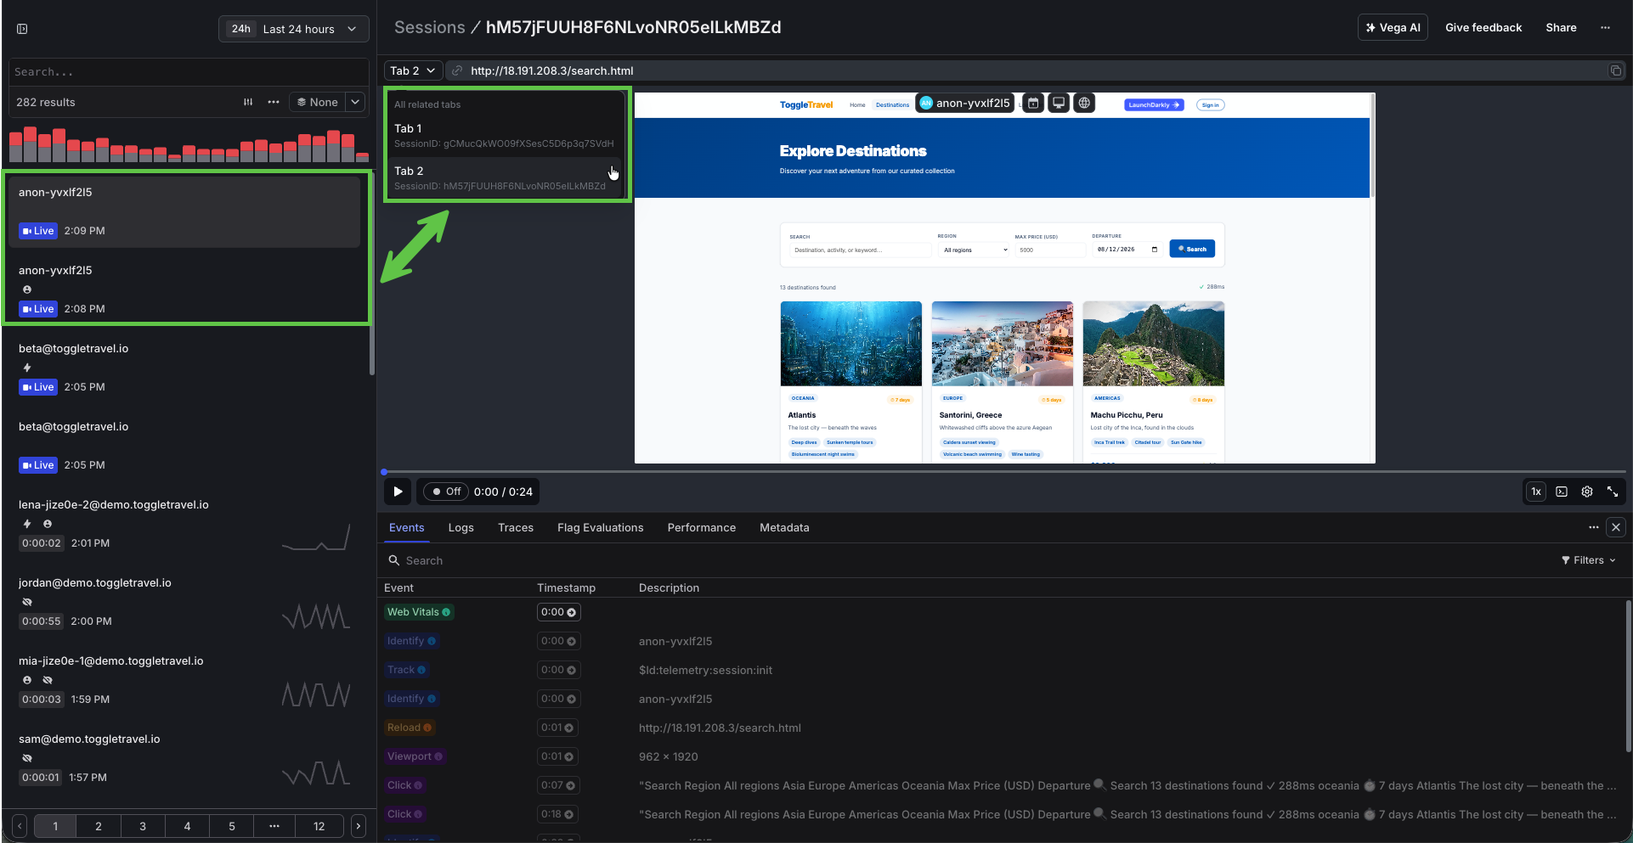The image size is (1633, 843).
Task: Click the Reload event badge
Action: tap(410, 728)
